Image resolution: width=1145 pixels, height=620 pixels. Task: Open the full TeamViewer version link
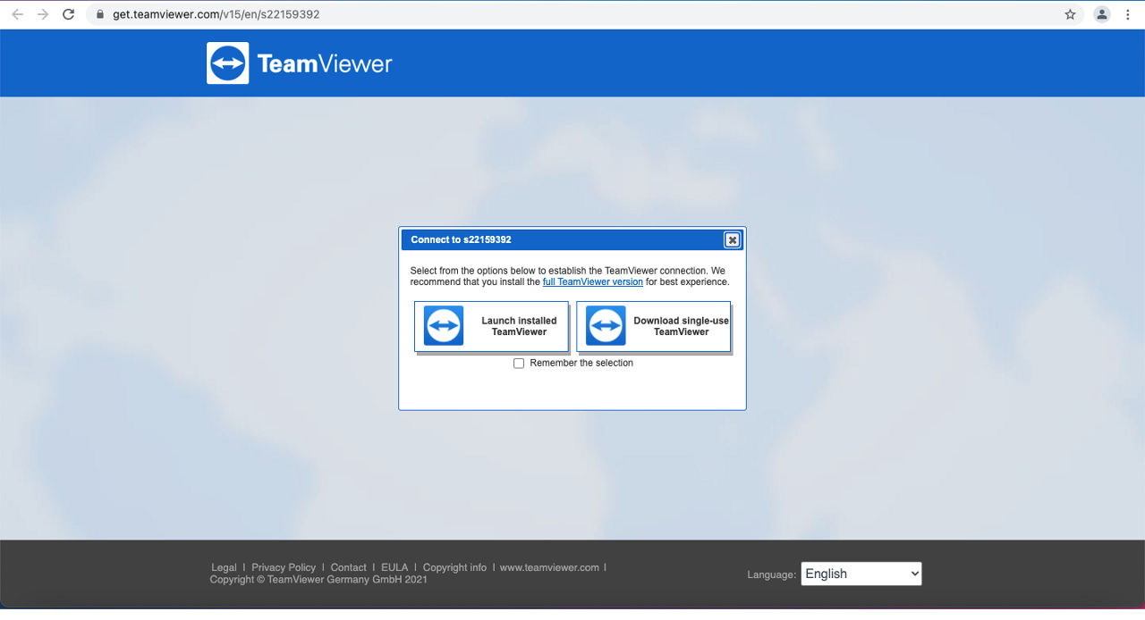coord(593,281)
